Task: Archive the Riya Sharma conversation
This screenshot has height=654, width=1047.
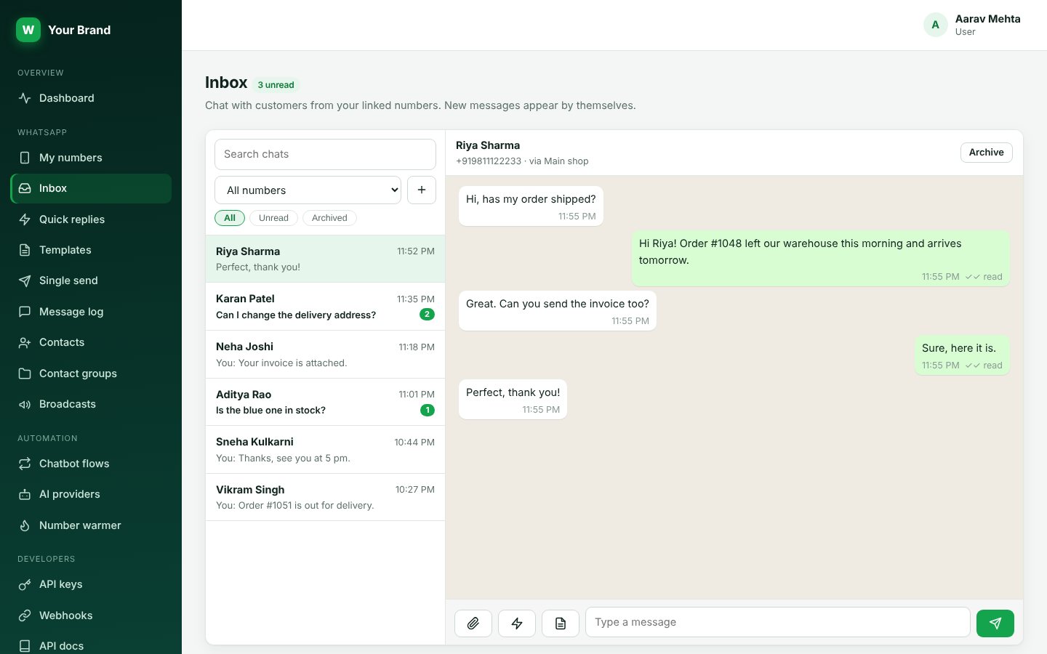Action: pos(987,153)
